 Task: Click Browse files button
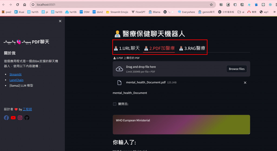236,69
